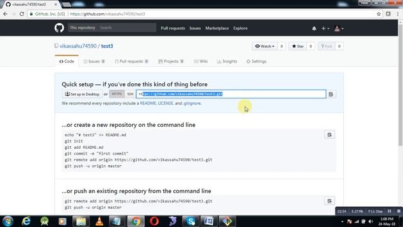Image resolution: width=403 pixels, height=227 pixels.
Task: Open the Issues tab
Action: coord(94,61)
